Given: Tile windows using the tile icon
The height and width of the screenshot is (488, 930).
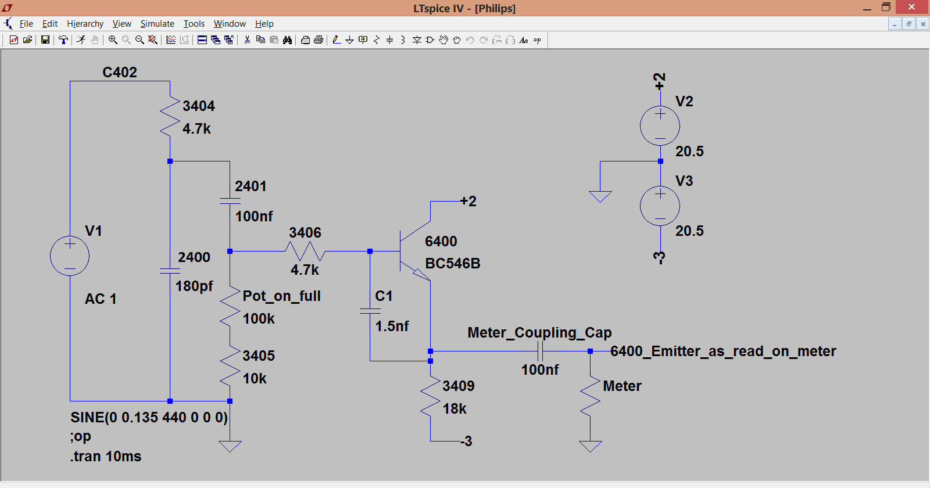Looking at the screenshot, I should point(202,40).
